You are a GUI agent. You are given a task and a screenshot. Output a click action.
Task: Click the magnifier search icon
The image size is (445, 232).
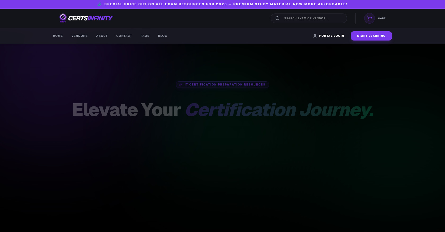pyautogui.click(x=278, y=18)
